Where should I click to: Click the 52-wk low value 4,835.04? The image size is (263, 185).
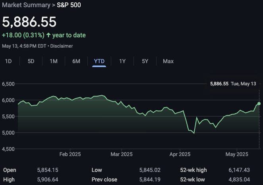[x=239, y=179]
